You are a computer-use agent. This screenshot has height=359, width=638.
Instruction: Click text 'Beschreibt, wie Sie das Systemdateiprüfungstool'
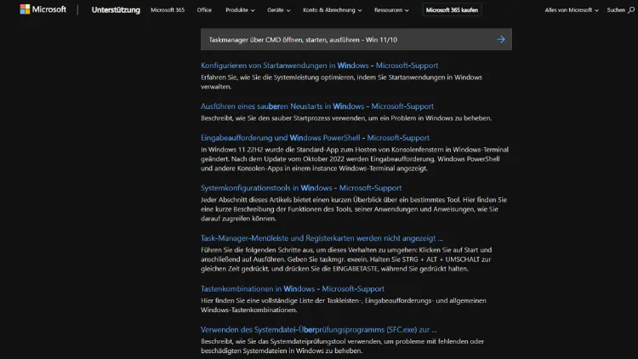pos(342,346)
